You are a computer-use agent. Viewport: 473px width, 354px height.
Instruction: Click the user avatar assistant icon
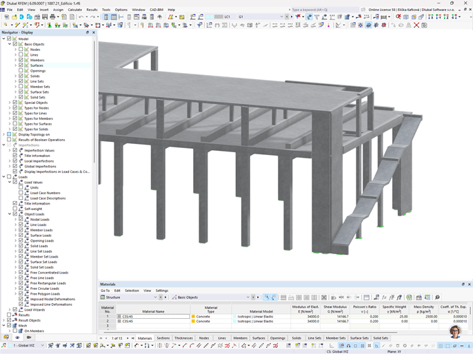[x=455, y=332]
